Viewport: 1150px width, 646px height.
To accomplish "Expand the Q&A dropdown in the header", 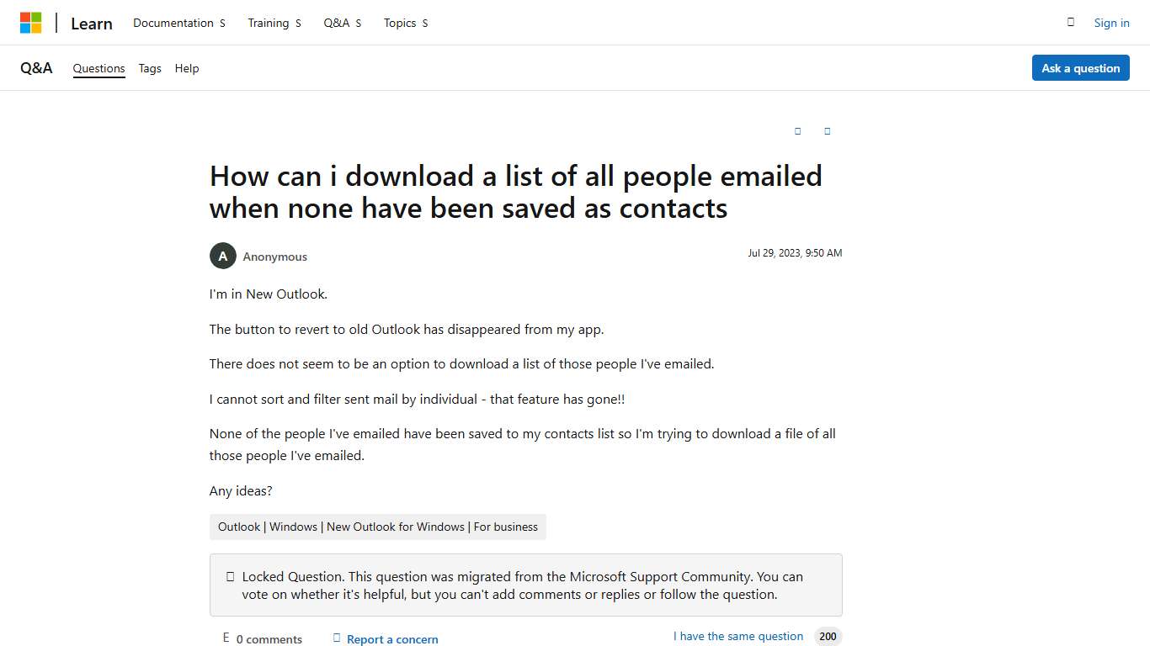I will coord(342,23).
